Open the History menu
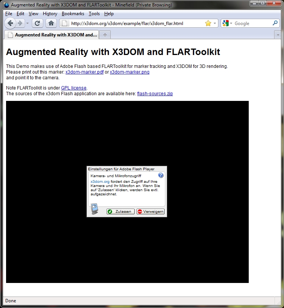The height and width of the screenshot is (308, 284). (50, 14)
